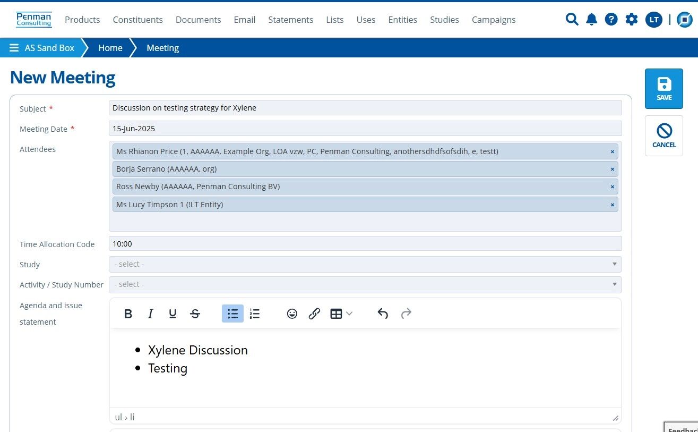Redo the edit in editor
The width and height of the screenshot is (698, 432).
point(406,314)
